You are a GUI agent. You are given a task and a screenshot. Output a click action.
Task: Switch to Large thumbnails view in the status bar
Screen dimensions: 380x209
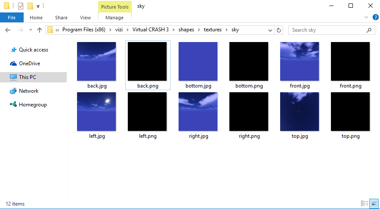click(x=374, y=204)
